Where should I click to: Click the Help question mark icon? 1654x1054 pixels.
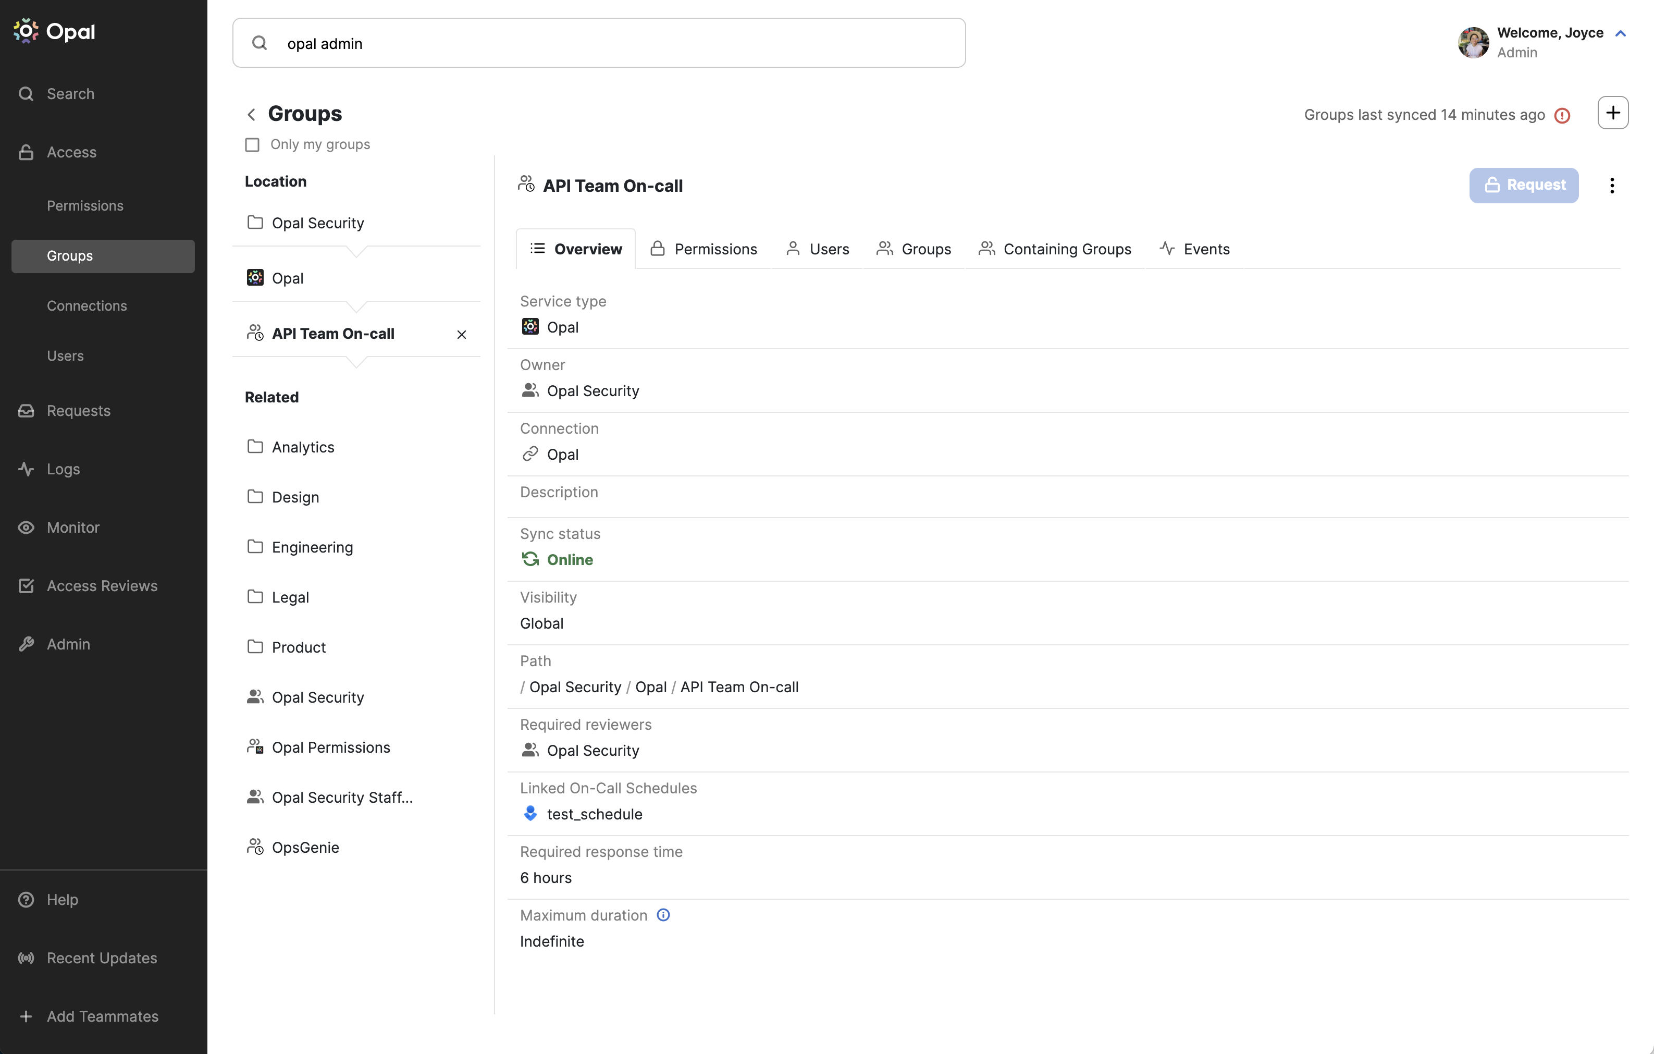[x=26, y=899]
